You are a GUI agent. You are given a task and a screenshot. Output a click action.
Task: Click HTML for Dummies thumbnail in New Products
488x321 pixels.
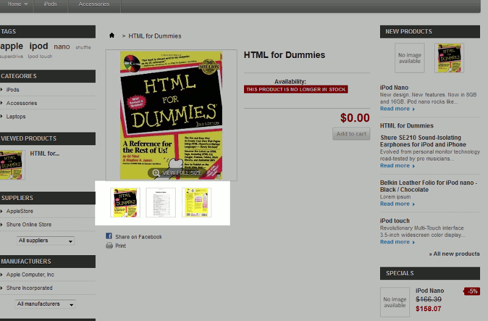pos(449,58)
